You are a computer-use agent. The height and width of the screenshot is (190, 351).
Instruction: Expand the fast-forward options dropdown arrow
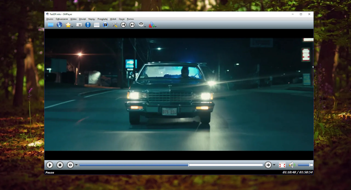(x=274, y=165)
